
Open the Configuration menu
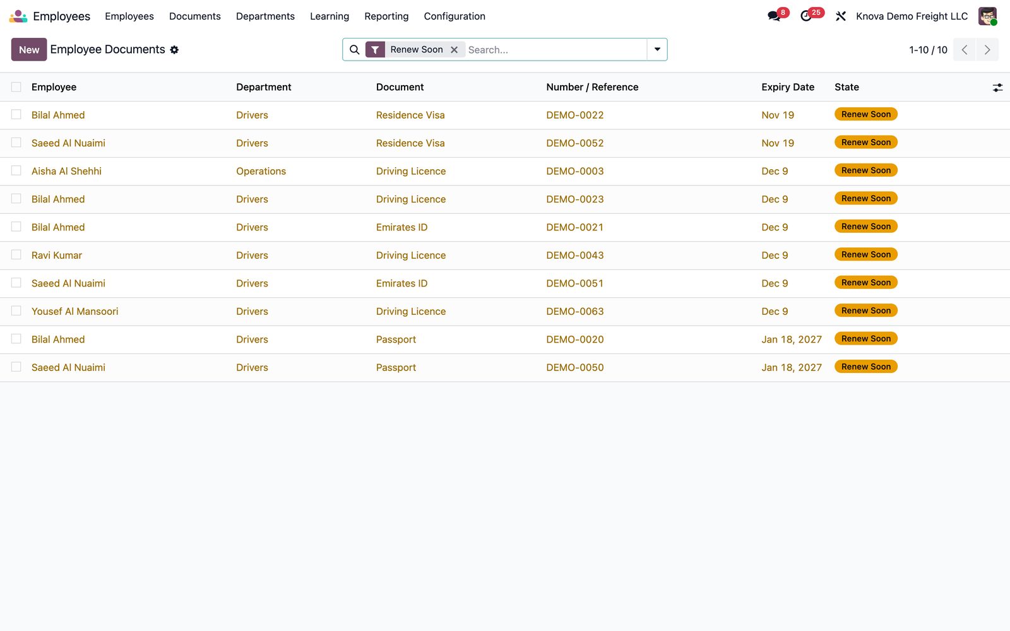(x=454, y=16)
